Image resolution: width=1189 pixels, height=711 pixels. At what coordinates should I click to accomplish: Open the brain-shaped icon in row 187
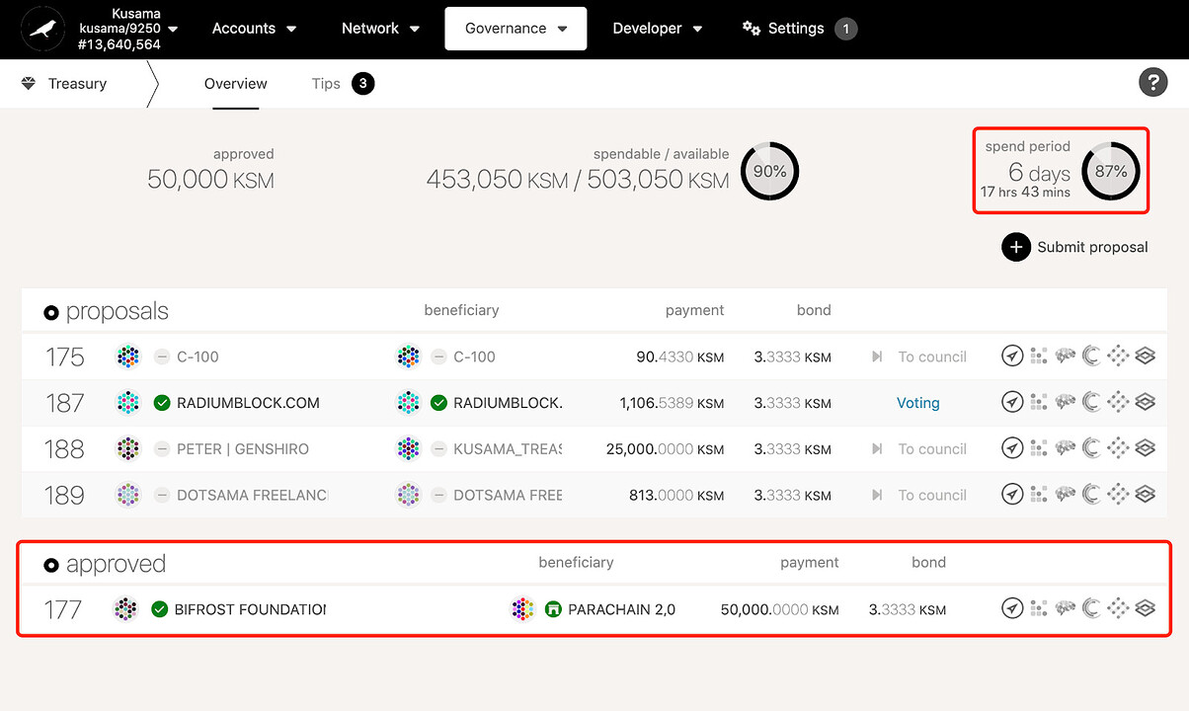pos(1065,402)
